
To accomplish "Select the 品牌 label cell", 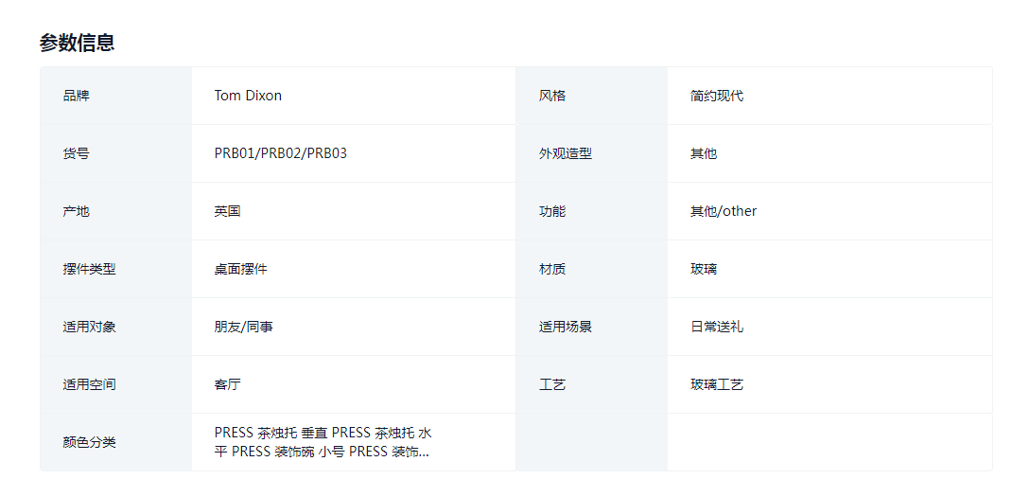I will 116,96.
